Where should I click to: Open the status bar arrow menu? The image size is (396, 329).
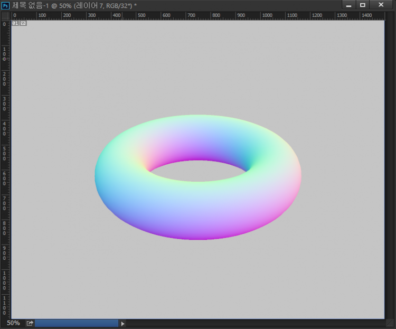123,324
